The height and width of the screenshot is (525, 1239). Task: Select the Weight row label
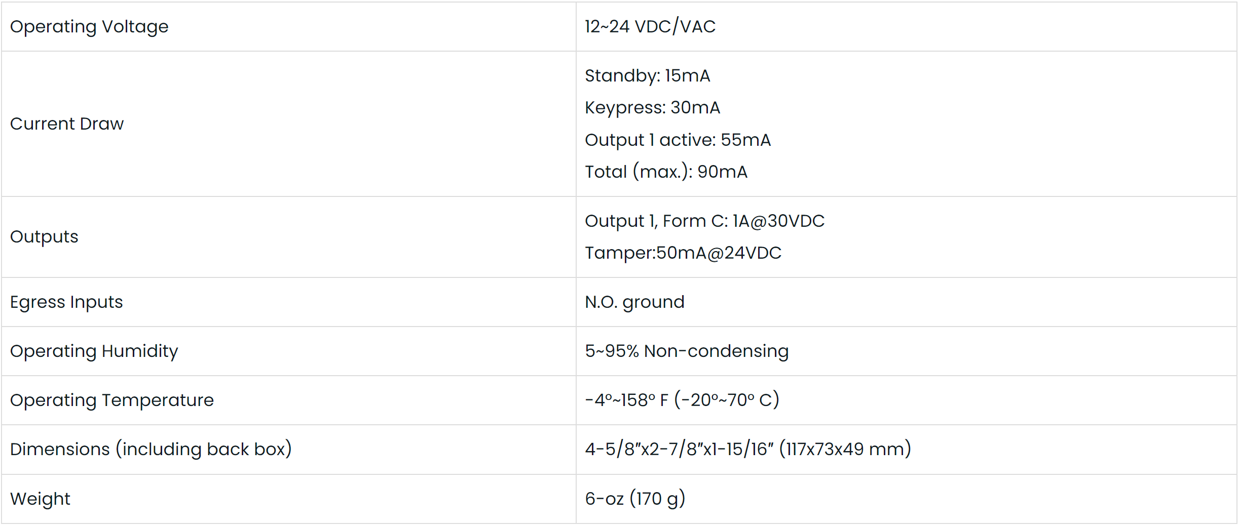coord(40,499)
